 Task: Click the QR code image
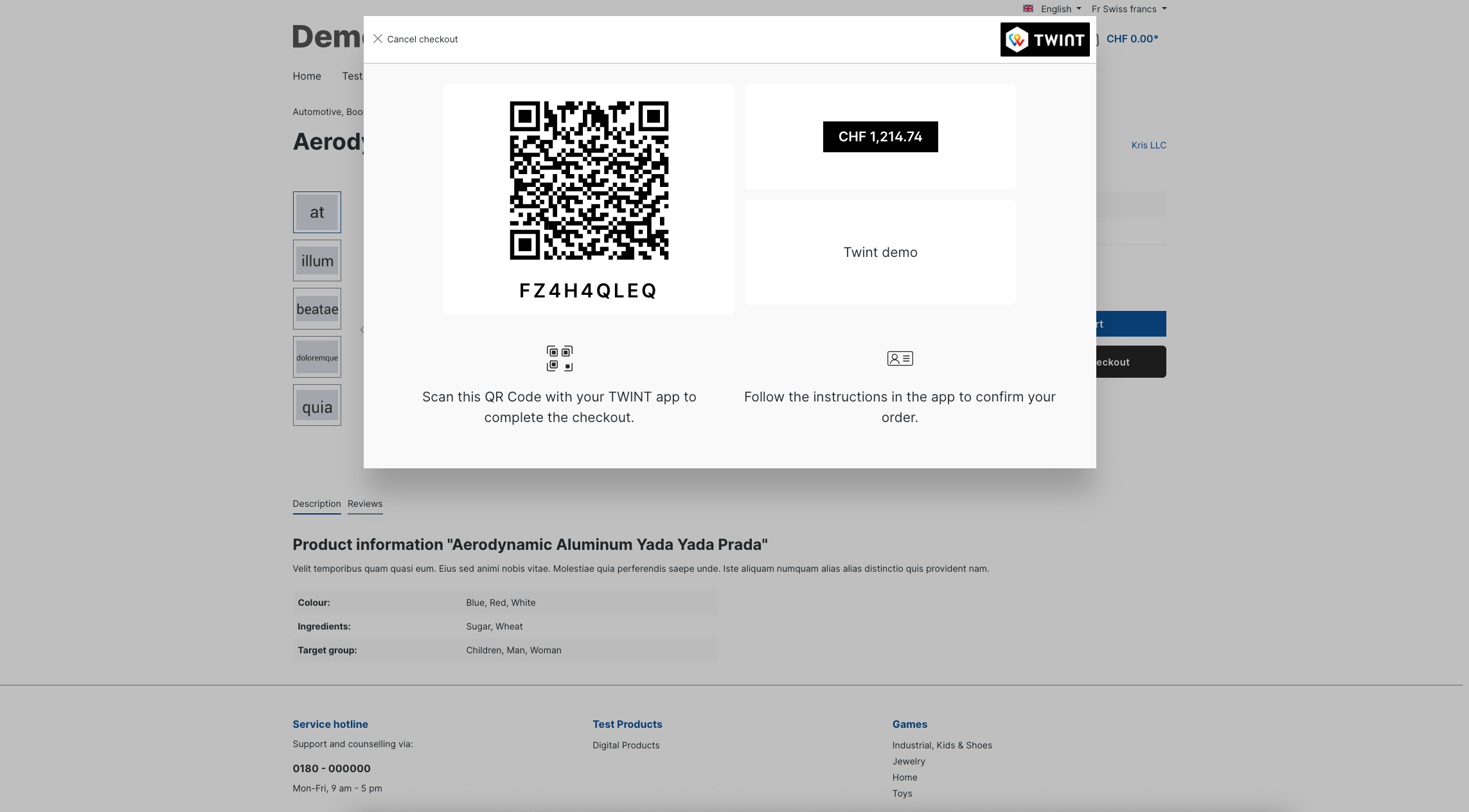[589, 181]
